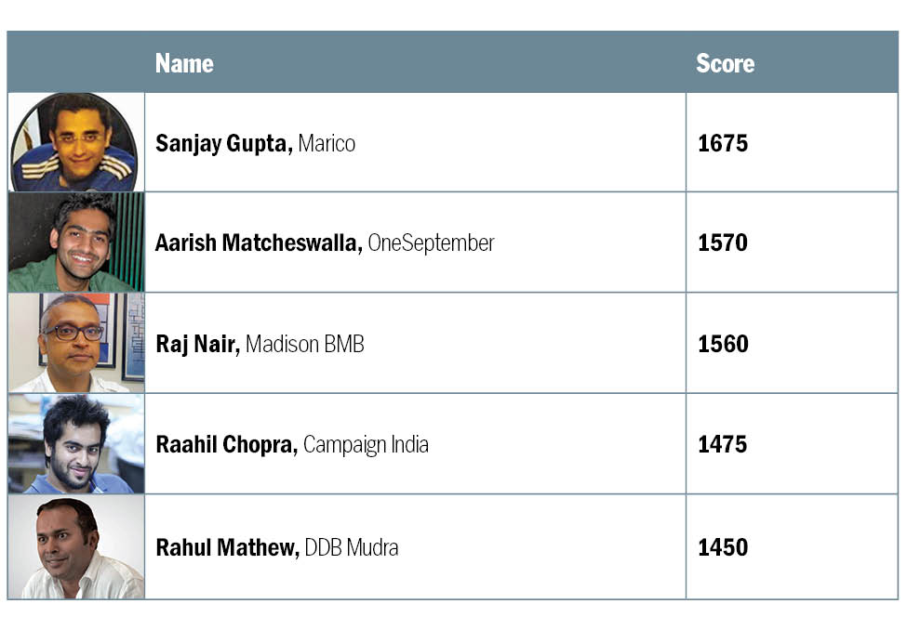The image size is (907, 643).
Task: Select Aarish Matcheswalla, OneSeptember name text
Action: (325, 243)
